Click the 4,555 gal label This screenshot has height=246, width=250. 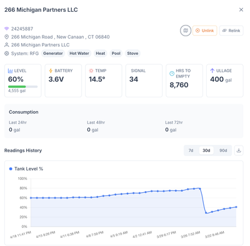click(x=17, y=91)
